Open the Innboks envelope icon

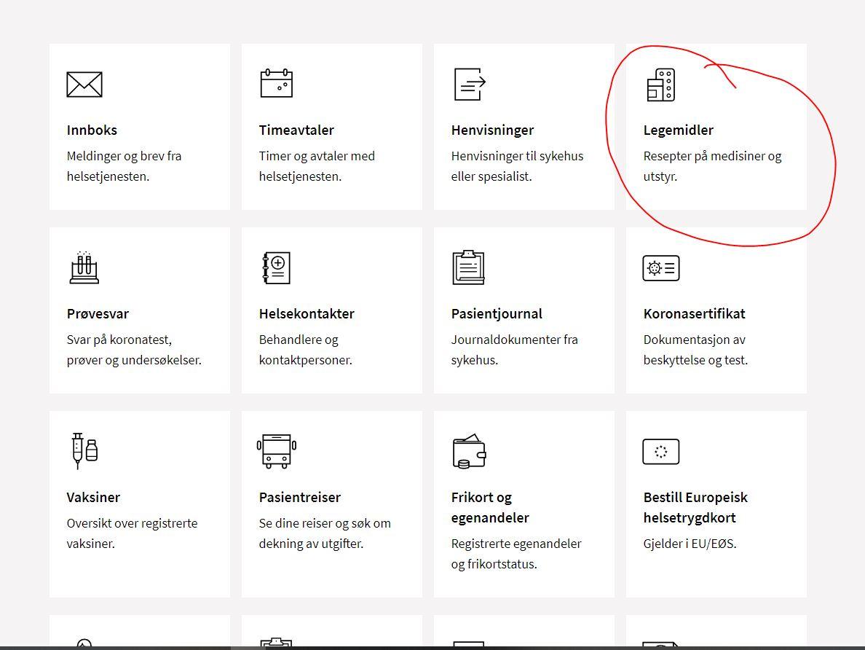coord(84,85)
